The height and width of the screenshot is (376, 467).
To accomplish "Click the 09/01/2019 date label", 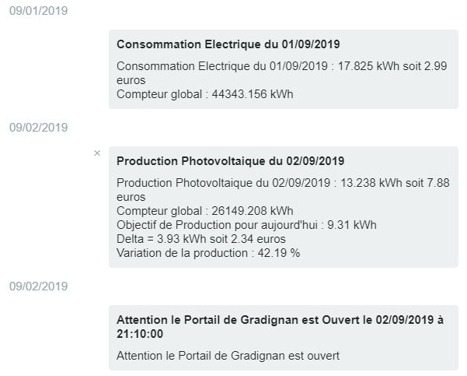I will tap(38, 11).
